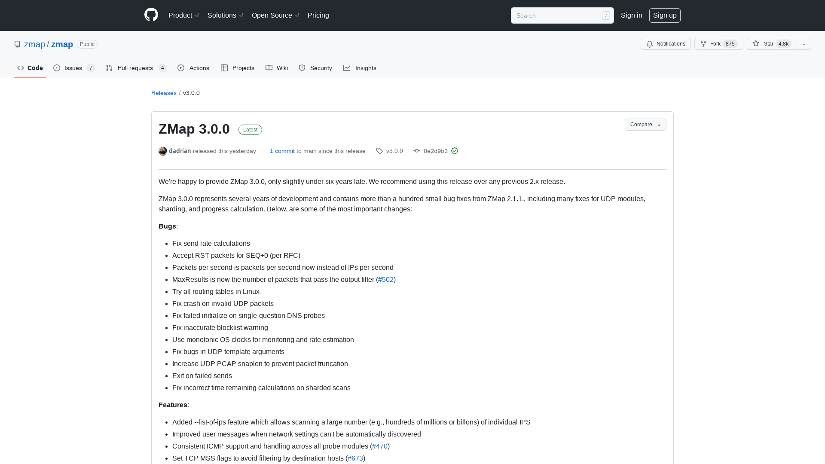The width and height of the screenshot is (825, 464).
Task: Click the Security shield icon
Action: point(302,68)
